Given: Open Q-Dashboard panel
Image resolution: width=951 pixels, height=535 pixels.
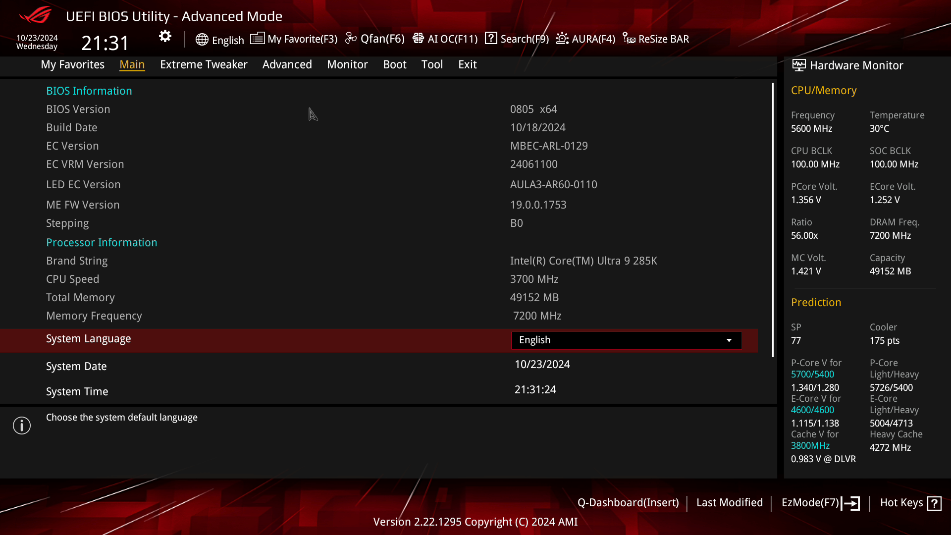Looking at the screenshot, I should pos(628,502).
